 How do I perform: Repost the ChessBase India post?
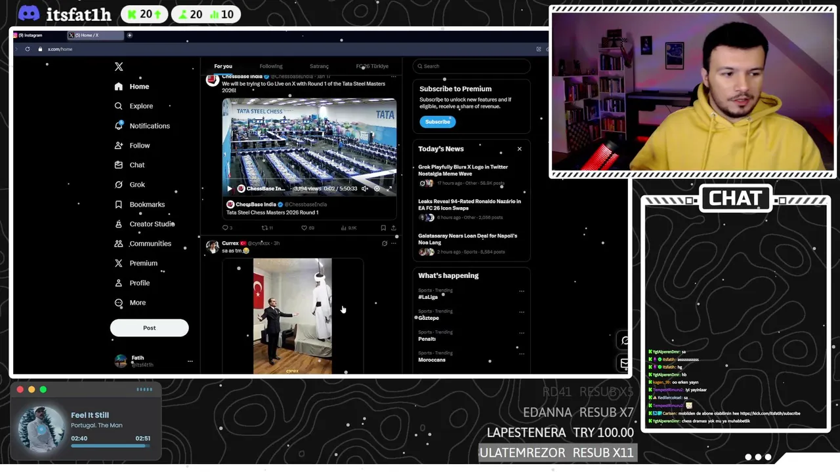[x=267, y=228]
